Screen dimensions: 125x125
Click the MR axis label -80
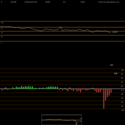point(122,106)
